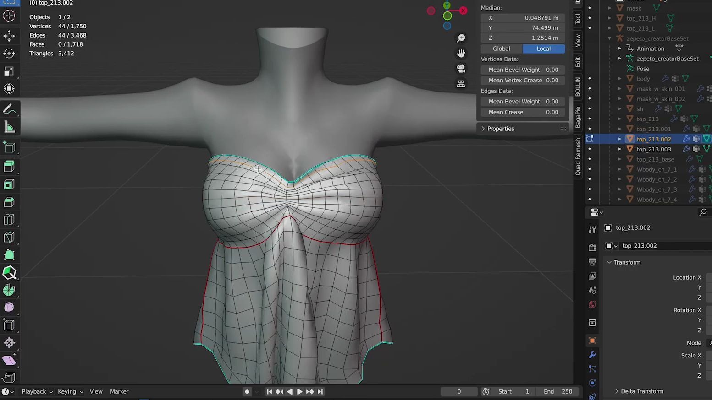712x400 pixels.
Task: Expand the zepeto_creatorBaseSet Animation entry
Action: tap(620, 49)
